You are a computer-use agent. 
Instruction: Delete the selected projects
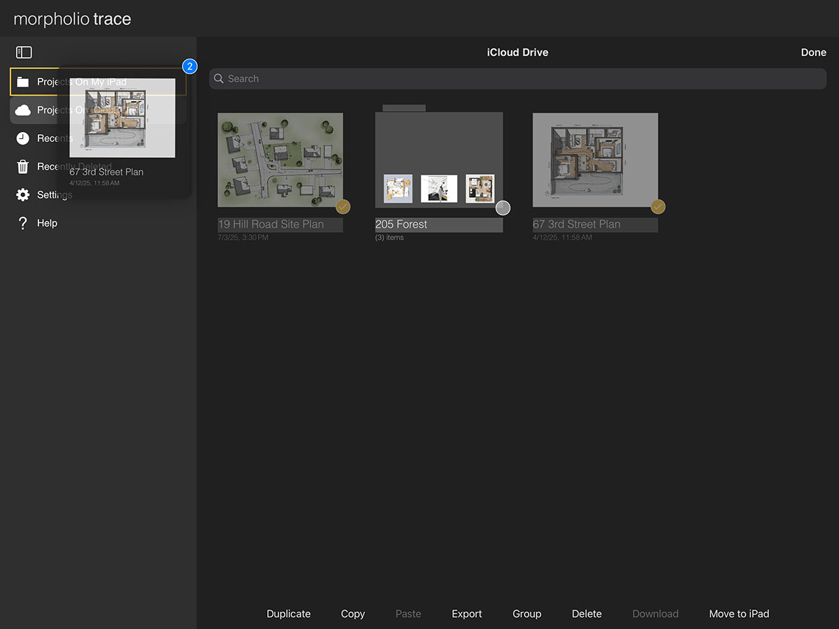click(587, 614)
